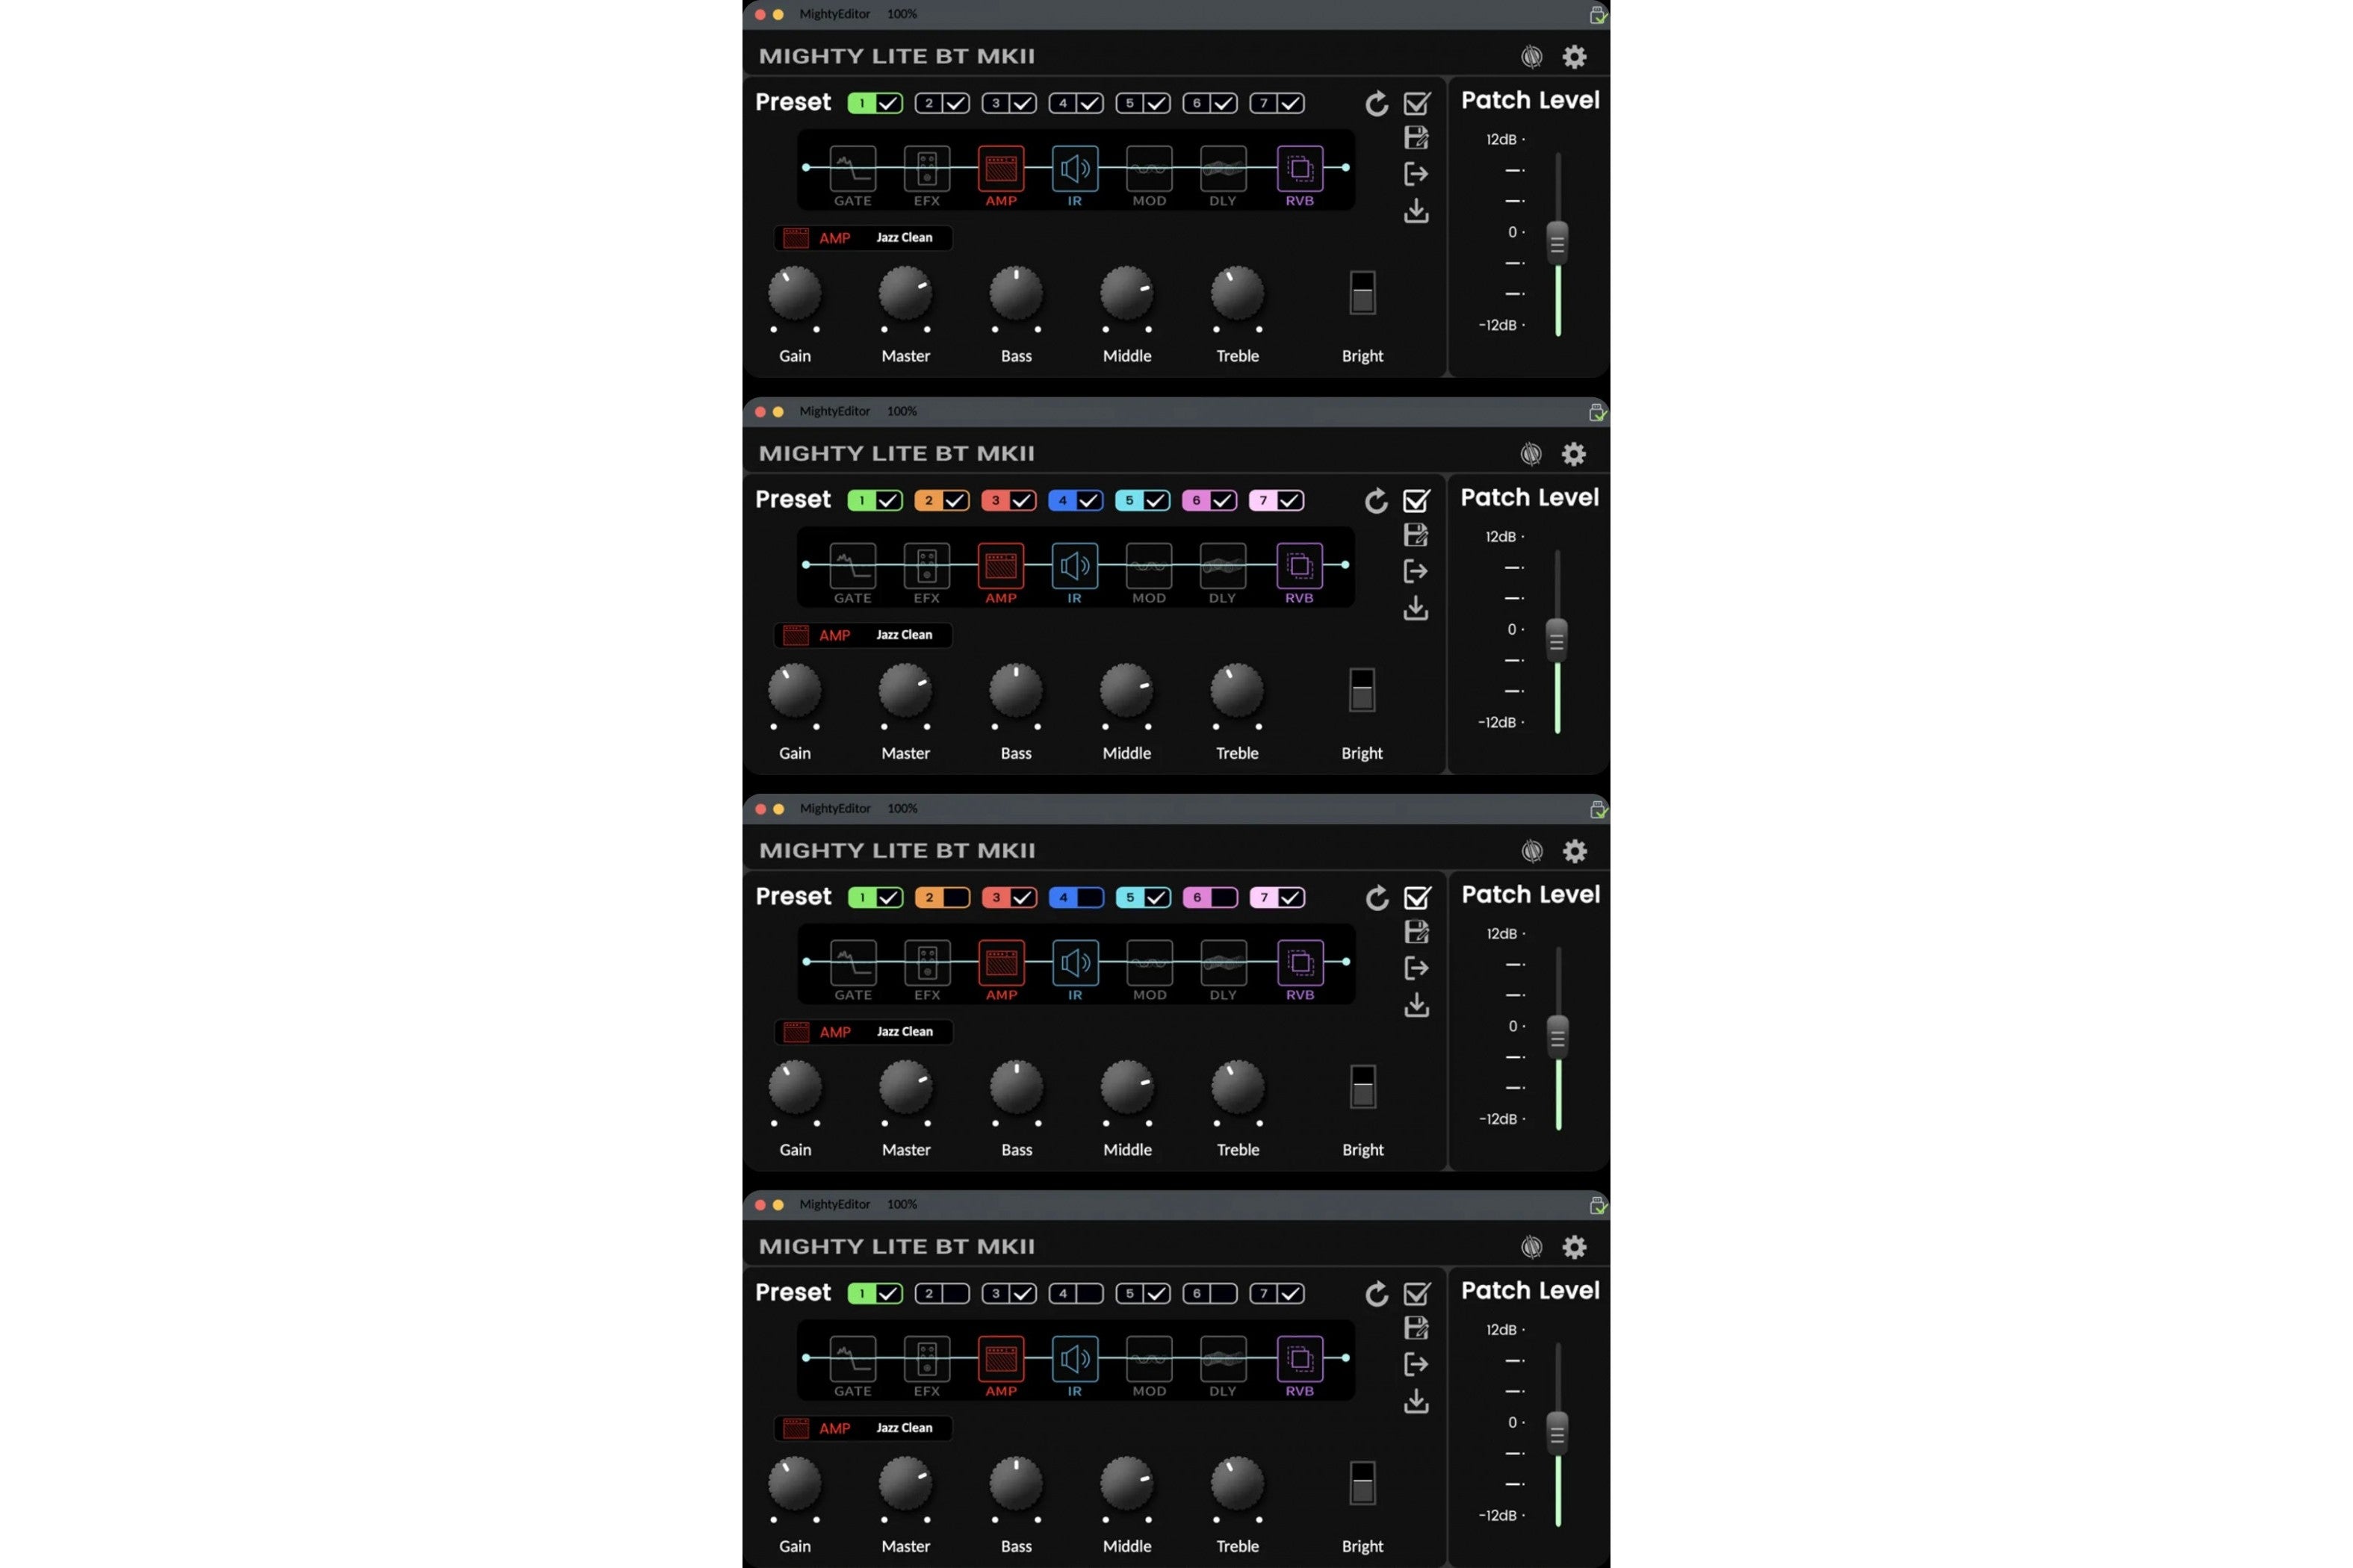Select the AMP module icon in the bottom window

[x=1000, y=1358]
